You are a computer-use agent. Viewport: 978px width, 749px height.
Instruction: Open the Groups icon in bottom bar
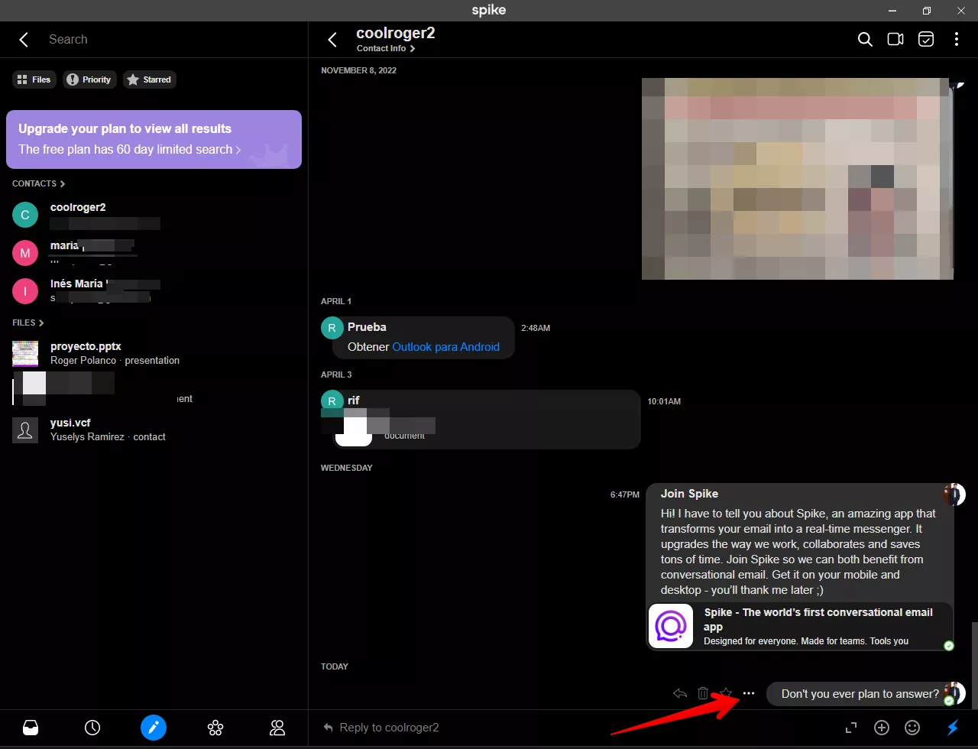[x=215, y=728]
